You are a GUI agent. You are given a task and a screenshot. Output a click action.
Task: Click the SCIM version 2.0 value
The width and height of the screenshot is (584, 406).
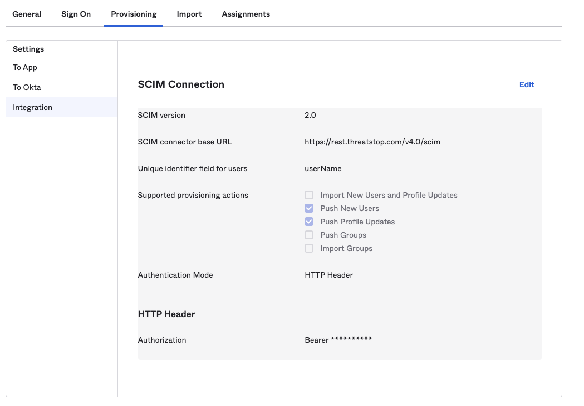pyautogui.click(x=310, y=115)
